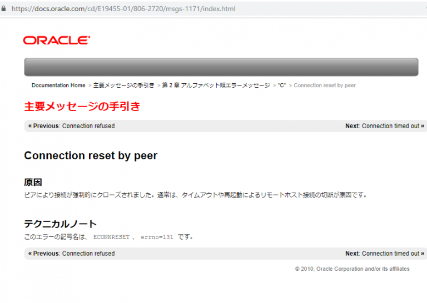Viewport: 427px width, 303px height.
Task: Open the 主要メッセージの手引き breadcrumb link
Action: pyautogui.click(x=123, y=85)
